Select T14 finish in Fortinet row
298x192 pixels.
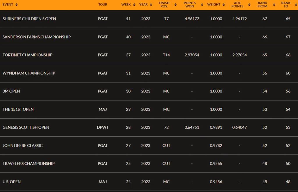coord(166,55)
